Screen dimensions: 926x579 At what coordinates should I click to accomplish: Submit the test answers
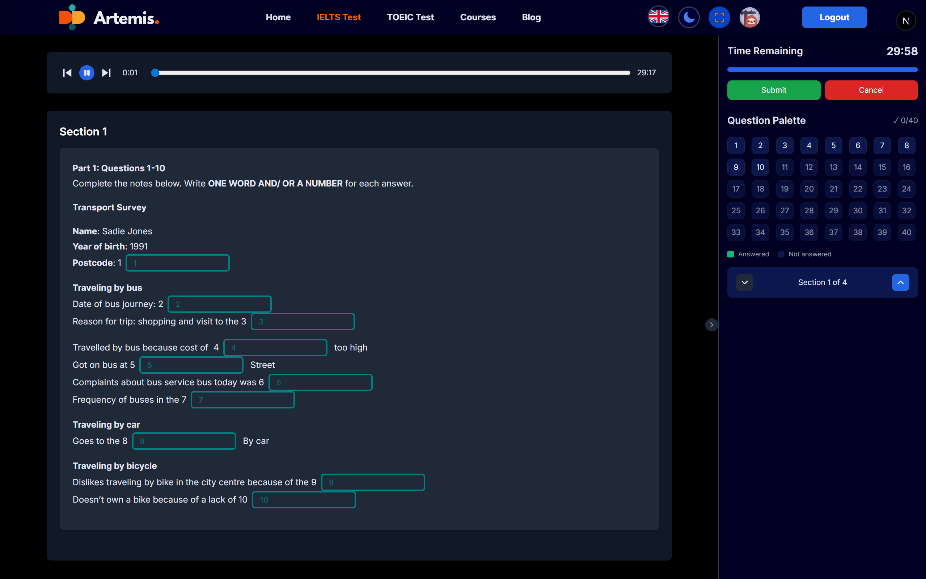(x=773, y=90)
